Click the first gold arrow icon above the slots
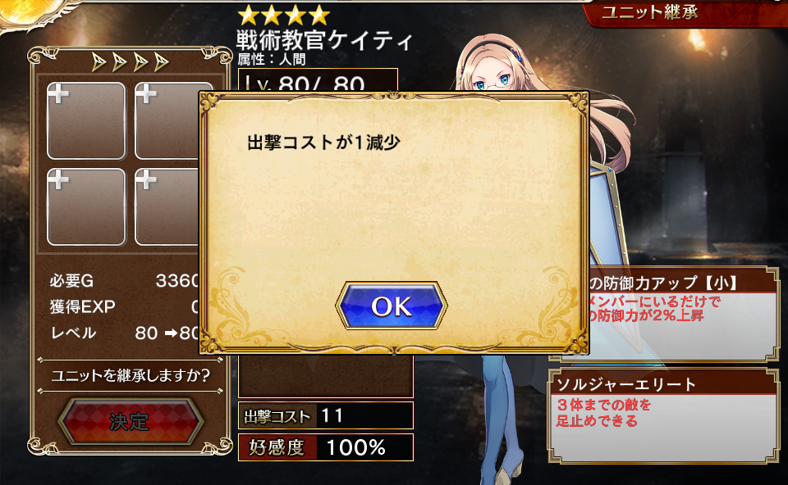Viewport: 788px width, 485px height. tap(99, 62)
